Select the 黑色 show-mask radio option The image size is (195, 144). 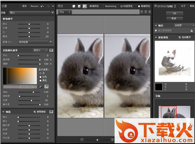pos(40,81)
